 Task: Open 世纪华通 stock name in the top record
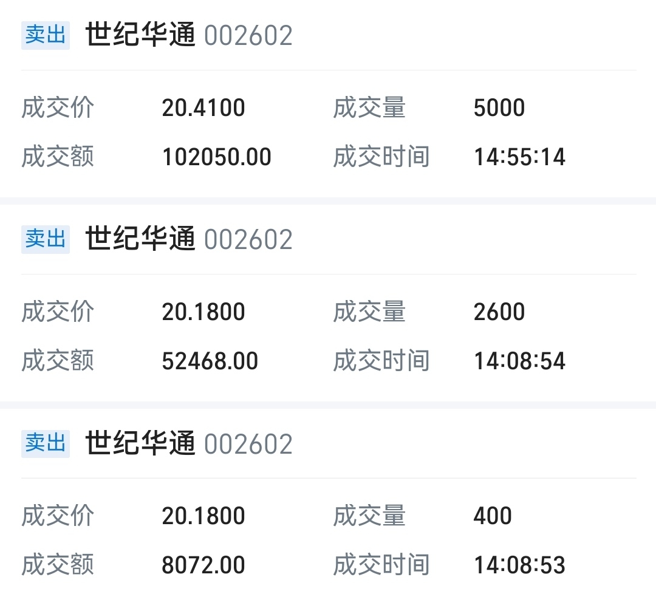pyautogui.click(x=140, y=35)
